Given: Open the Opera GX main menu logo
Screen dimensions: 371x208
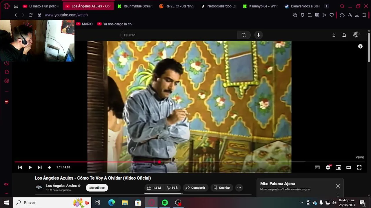Looking at the screenshot, I should pyautogui.click(x=7, y=6).
